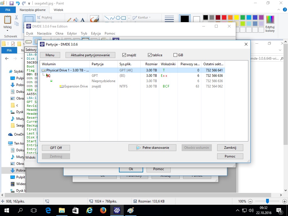
Task: Click the Zamknij button
Action: click(230, 148)
